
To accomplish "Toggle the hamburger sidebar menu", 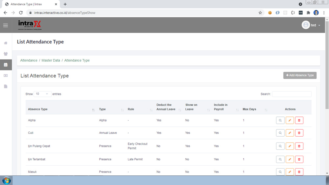I will click(x=6, y=25).
